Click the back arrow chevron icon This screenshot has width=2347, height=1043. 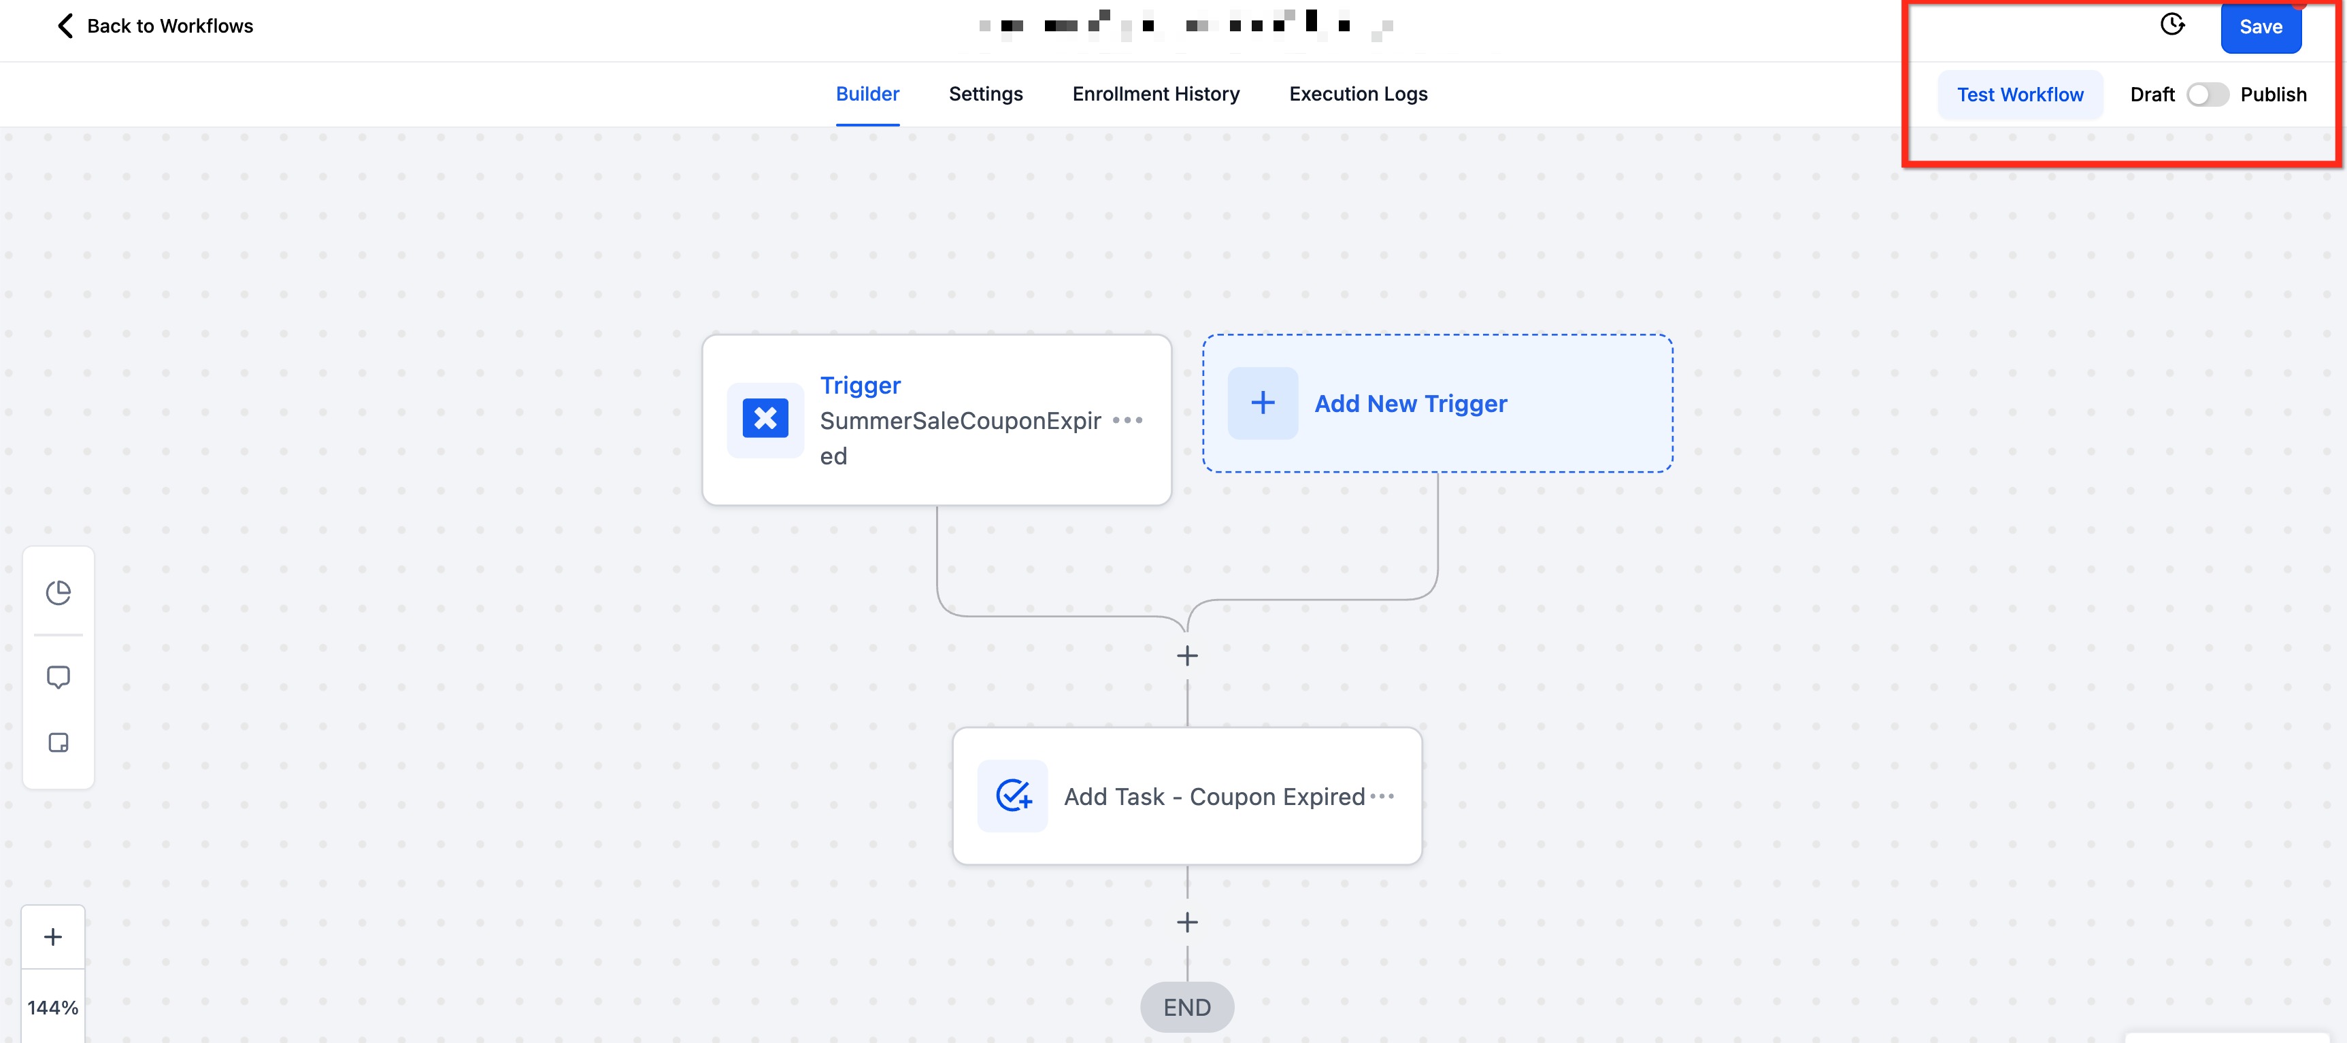coord(65,26)
